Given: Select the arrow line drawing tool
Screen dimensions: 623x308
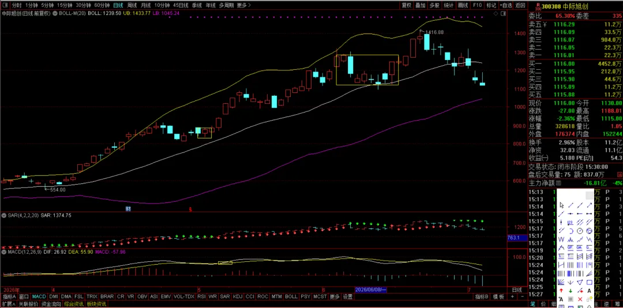Looking at the screenshot, I should (x=589, y=205).
